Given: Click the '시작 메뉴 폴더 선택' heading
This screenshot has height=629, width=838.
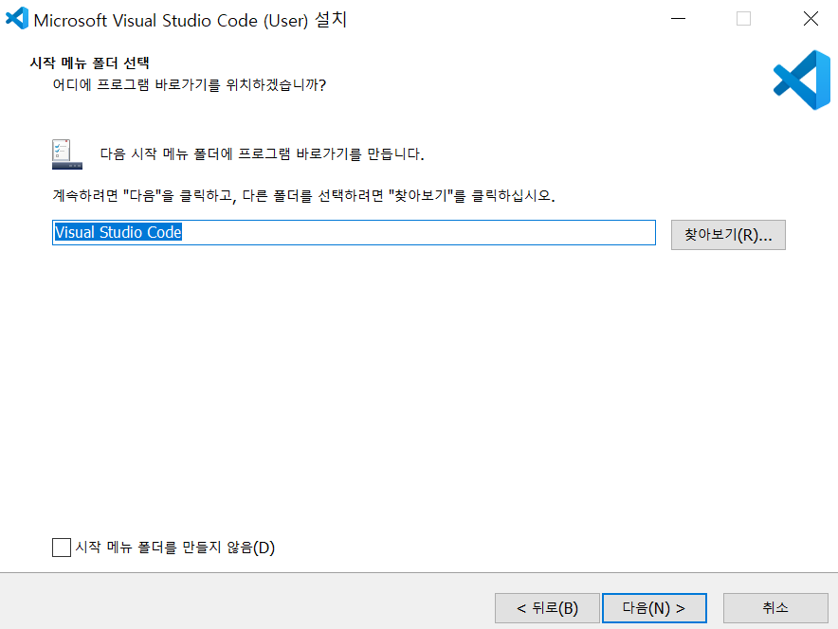Looking at the screenshot, I should (x=89, y=63).
